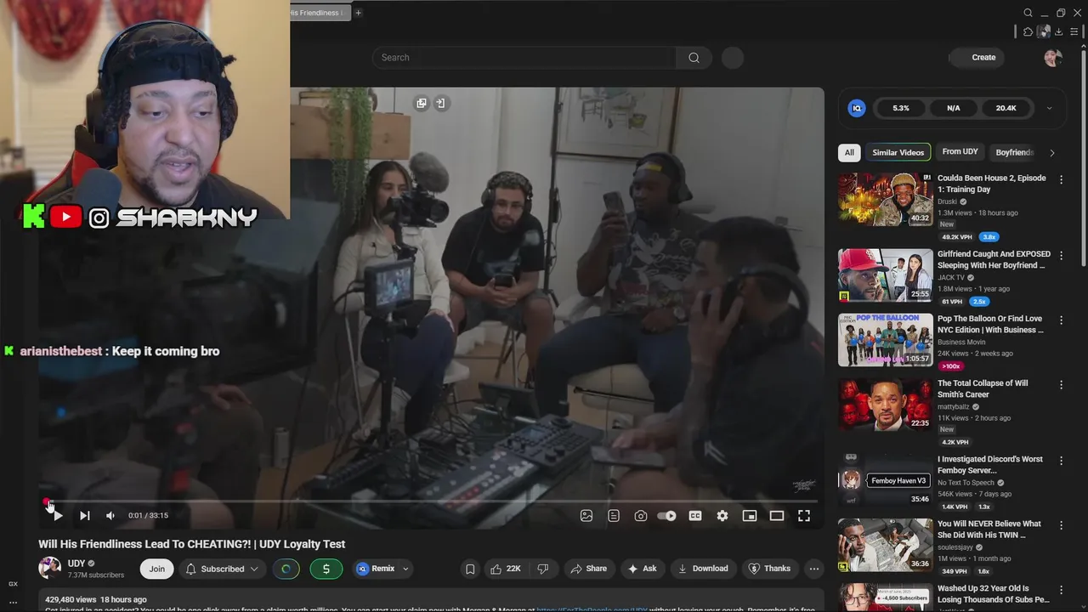Click the browser search magnifier icon

[1028, 13]
